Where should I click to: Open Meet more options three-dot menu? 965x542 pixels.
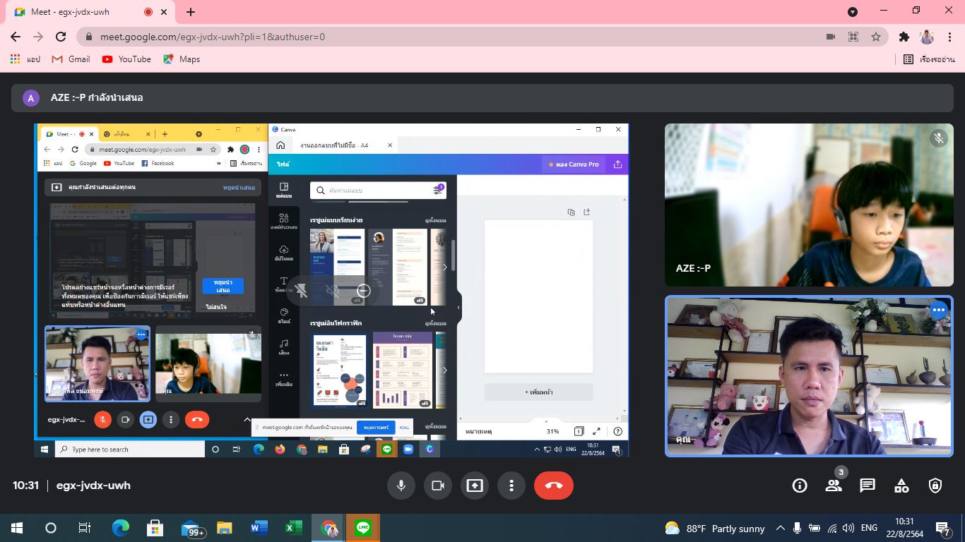pyautogui.click(x=511, y=486)
